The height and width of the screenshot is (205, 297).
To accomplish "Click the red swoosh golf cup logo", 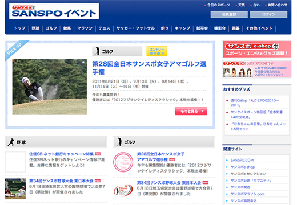I will (123, 190).
